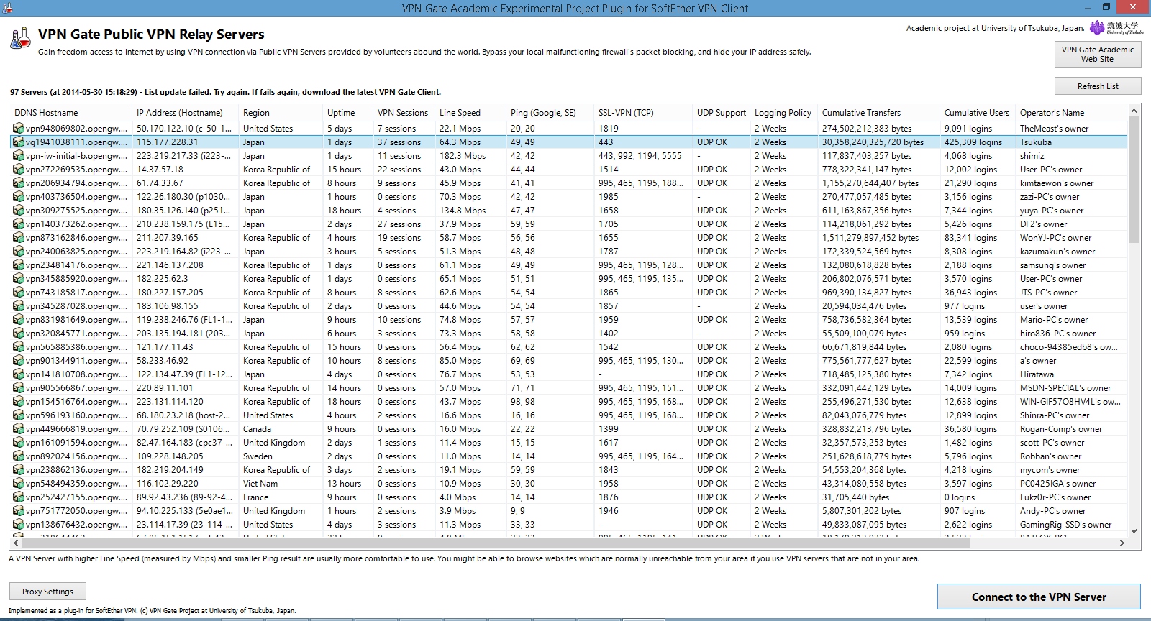The image size is (1151, 621).
Task: Select IP 94.10.225.133 row
Action: 569,511
